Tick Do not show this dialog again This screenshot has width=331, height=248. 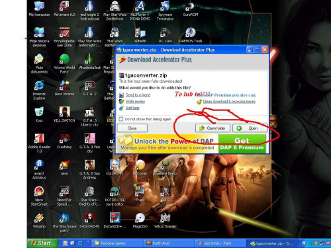(121, 119)
